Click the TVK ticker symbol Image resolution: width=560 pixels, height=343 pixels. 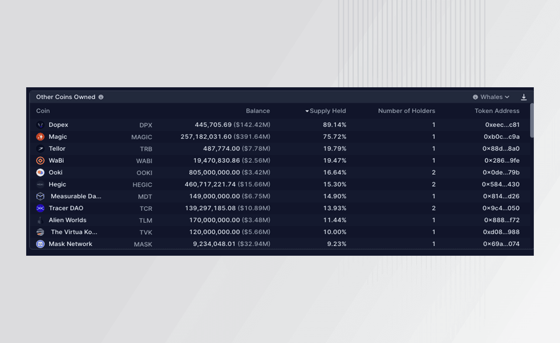[146, 233]
